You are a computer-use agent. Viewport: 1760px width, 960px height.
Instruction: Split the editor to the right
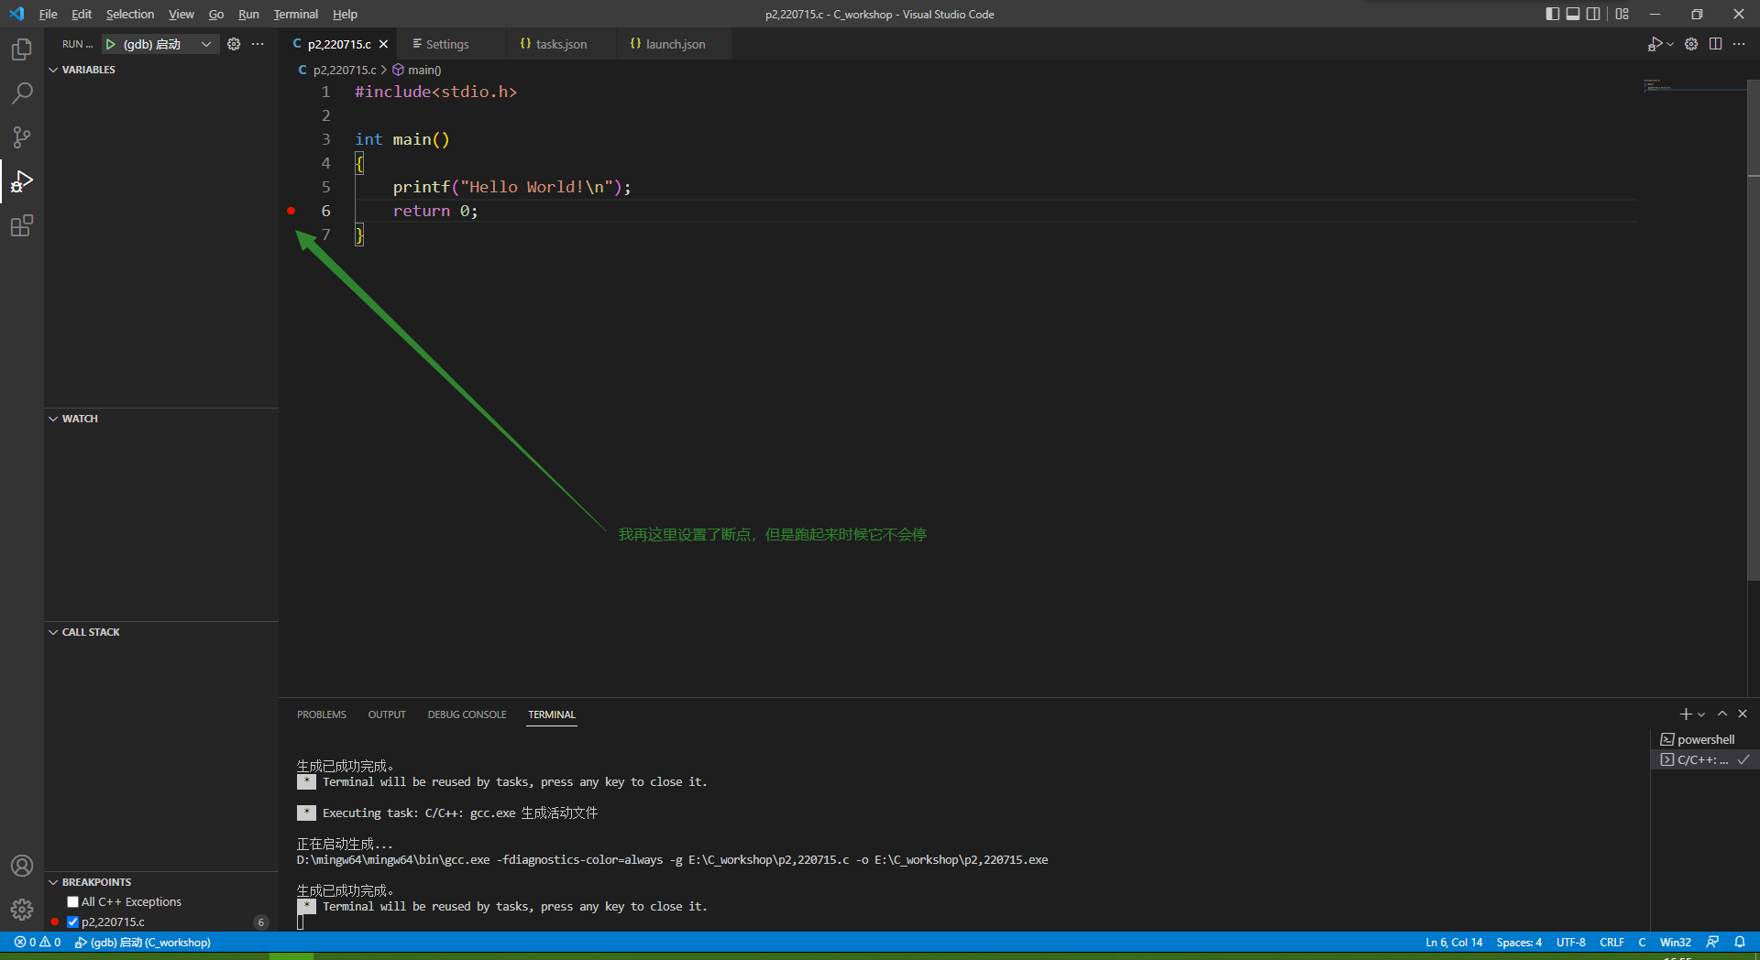click(x=1715, y=44)
